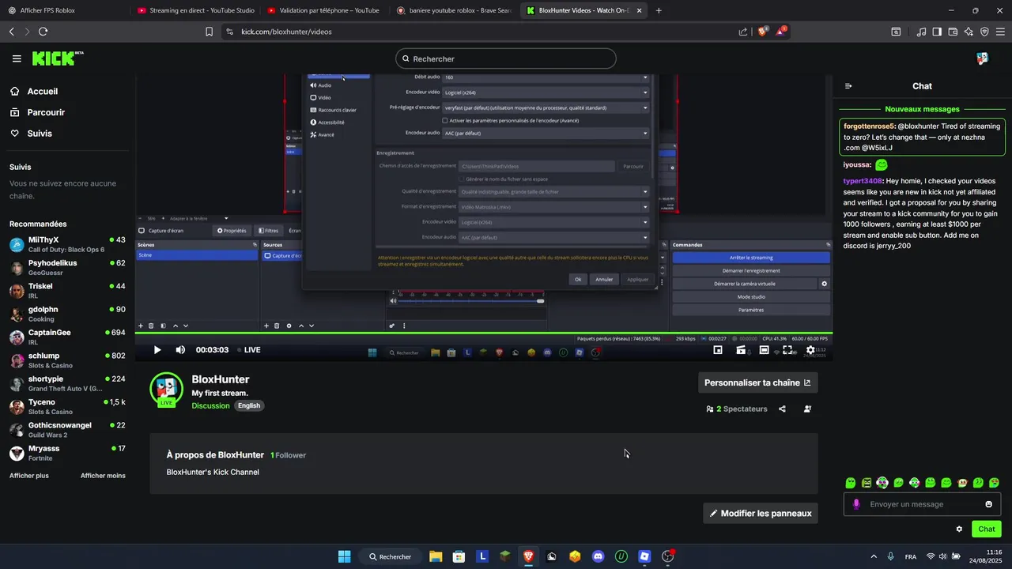This screenshot has width=1012, height=569.
Task: Open the clip creation icon
Action: pos(741,350)
